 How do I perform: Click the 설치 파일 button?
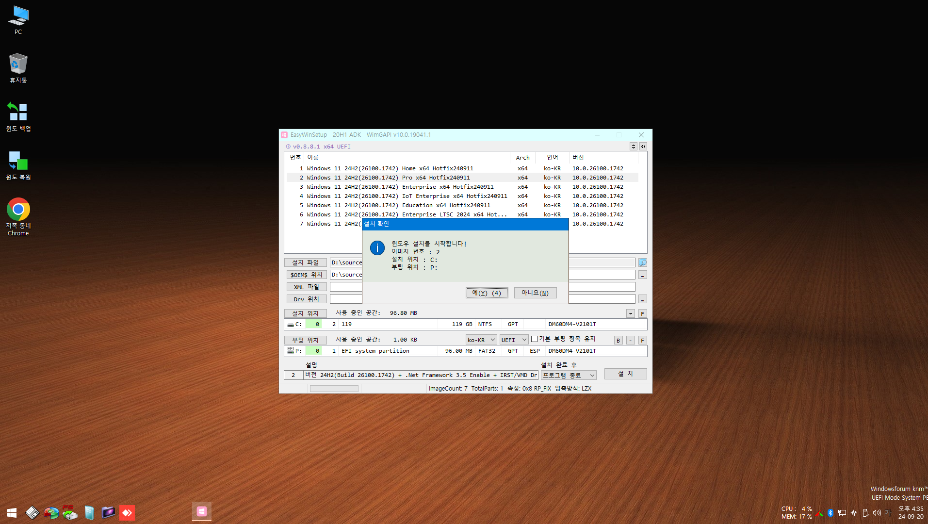[305, 262]
